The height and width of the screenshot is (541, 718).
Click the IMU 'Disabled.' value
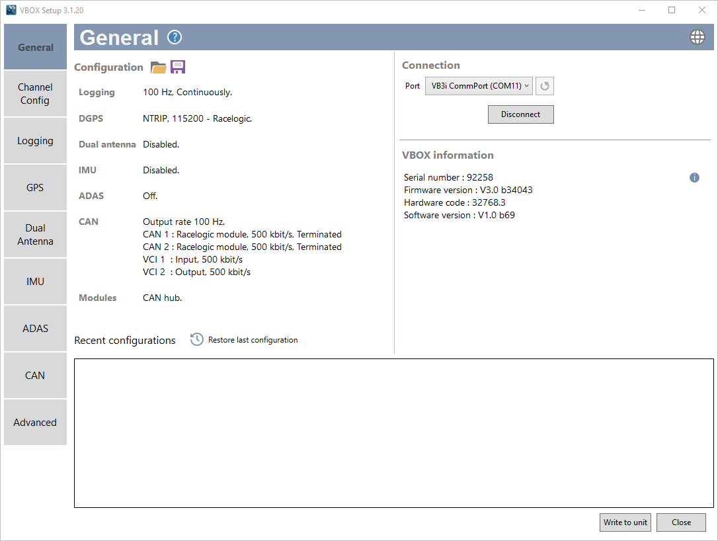[161, 170]
